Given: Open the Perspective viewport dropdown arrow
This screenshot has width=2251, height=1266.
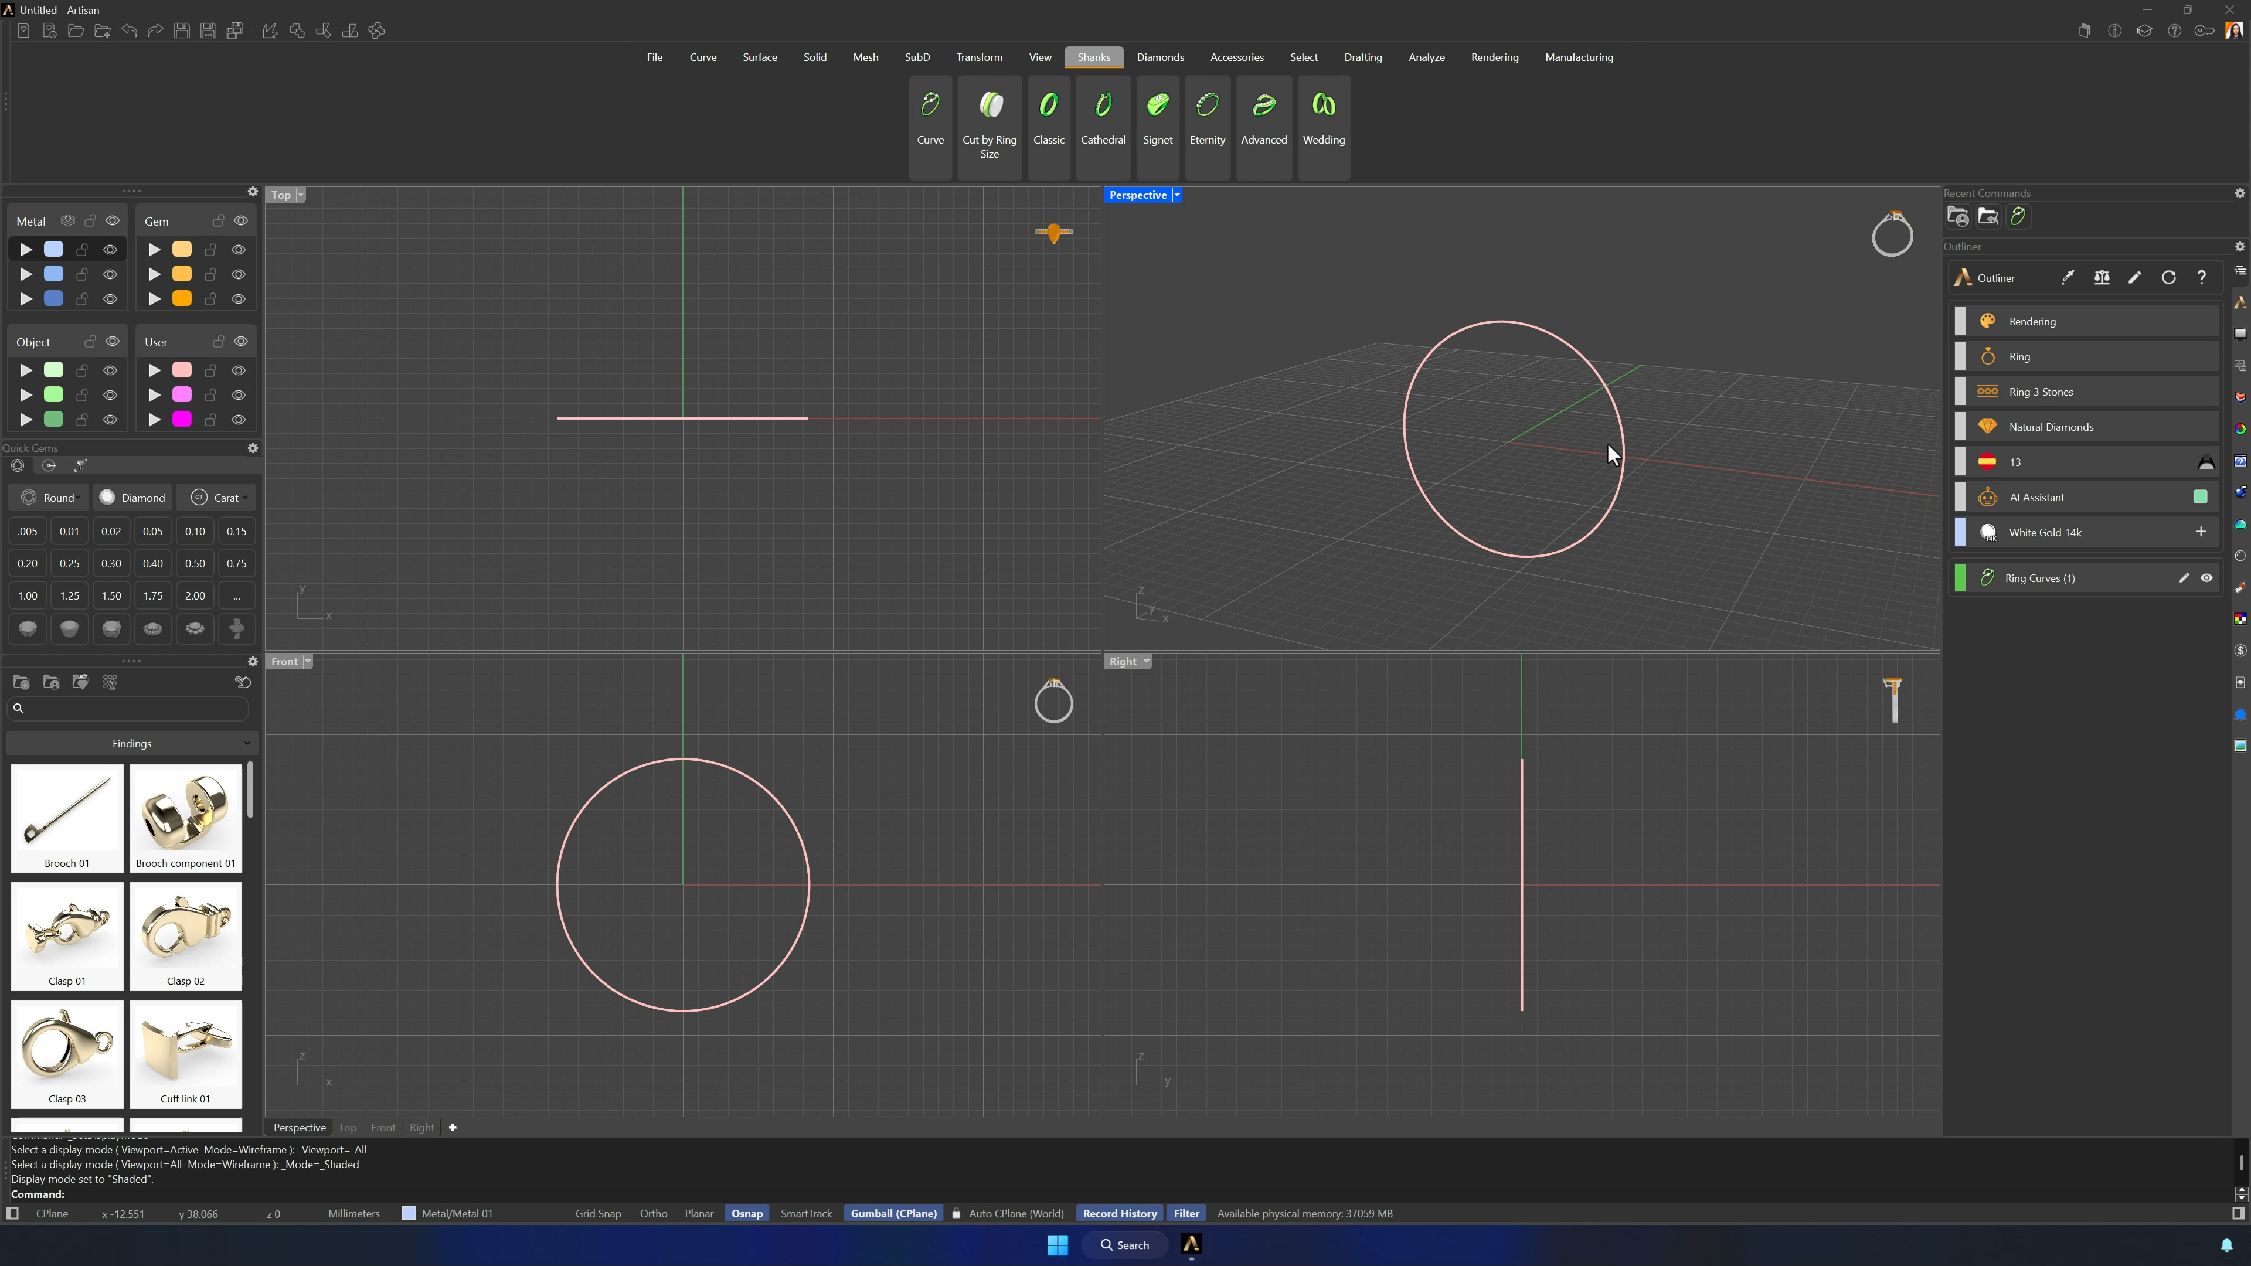Looking at the screenshot, I should tap(1177, 195).
